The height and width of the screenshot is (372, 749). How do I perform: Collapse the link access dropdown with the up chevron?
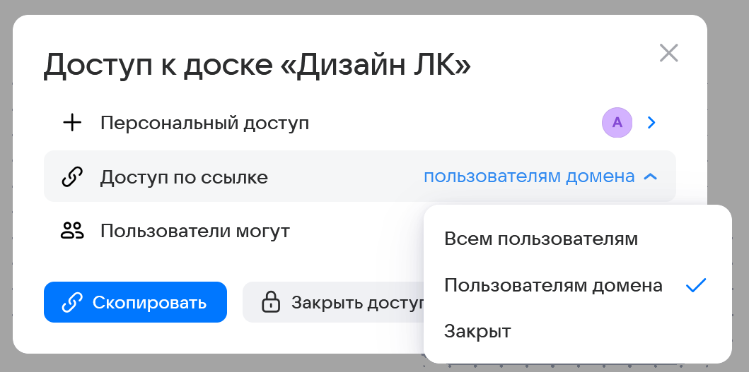pos(651,177)
